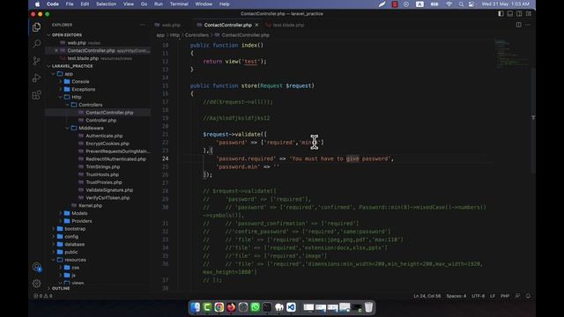Open Finder from the Dock
Viewport: 564px width, 317px height.
pos(195,307)
